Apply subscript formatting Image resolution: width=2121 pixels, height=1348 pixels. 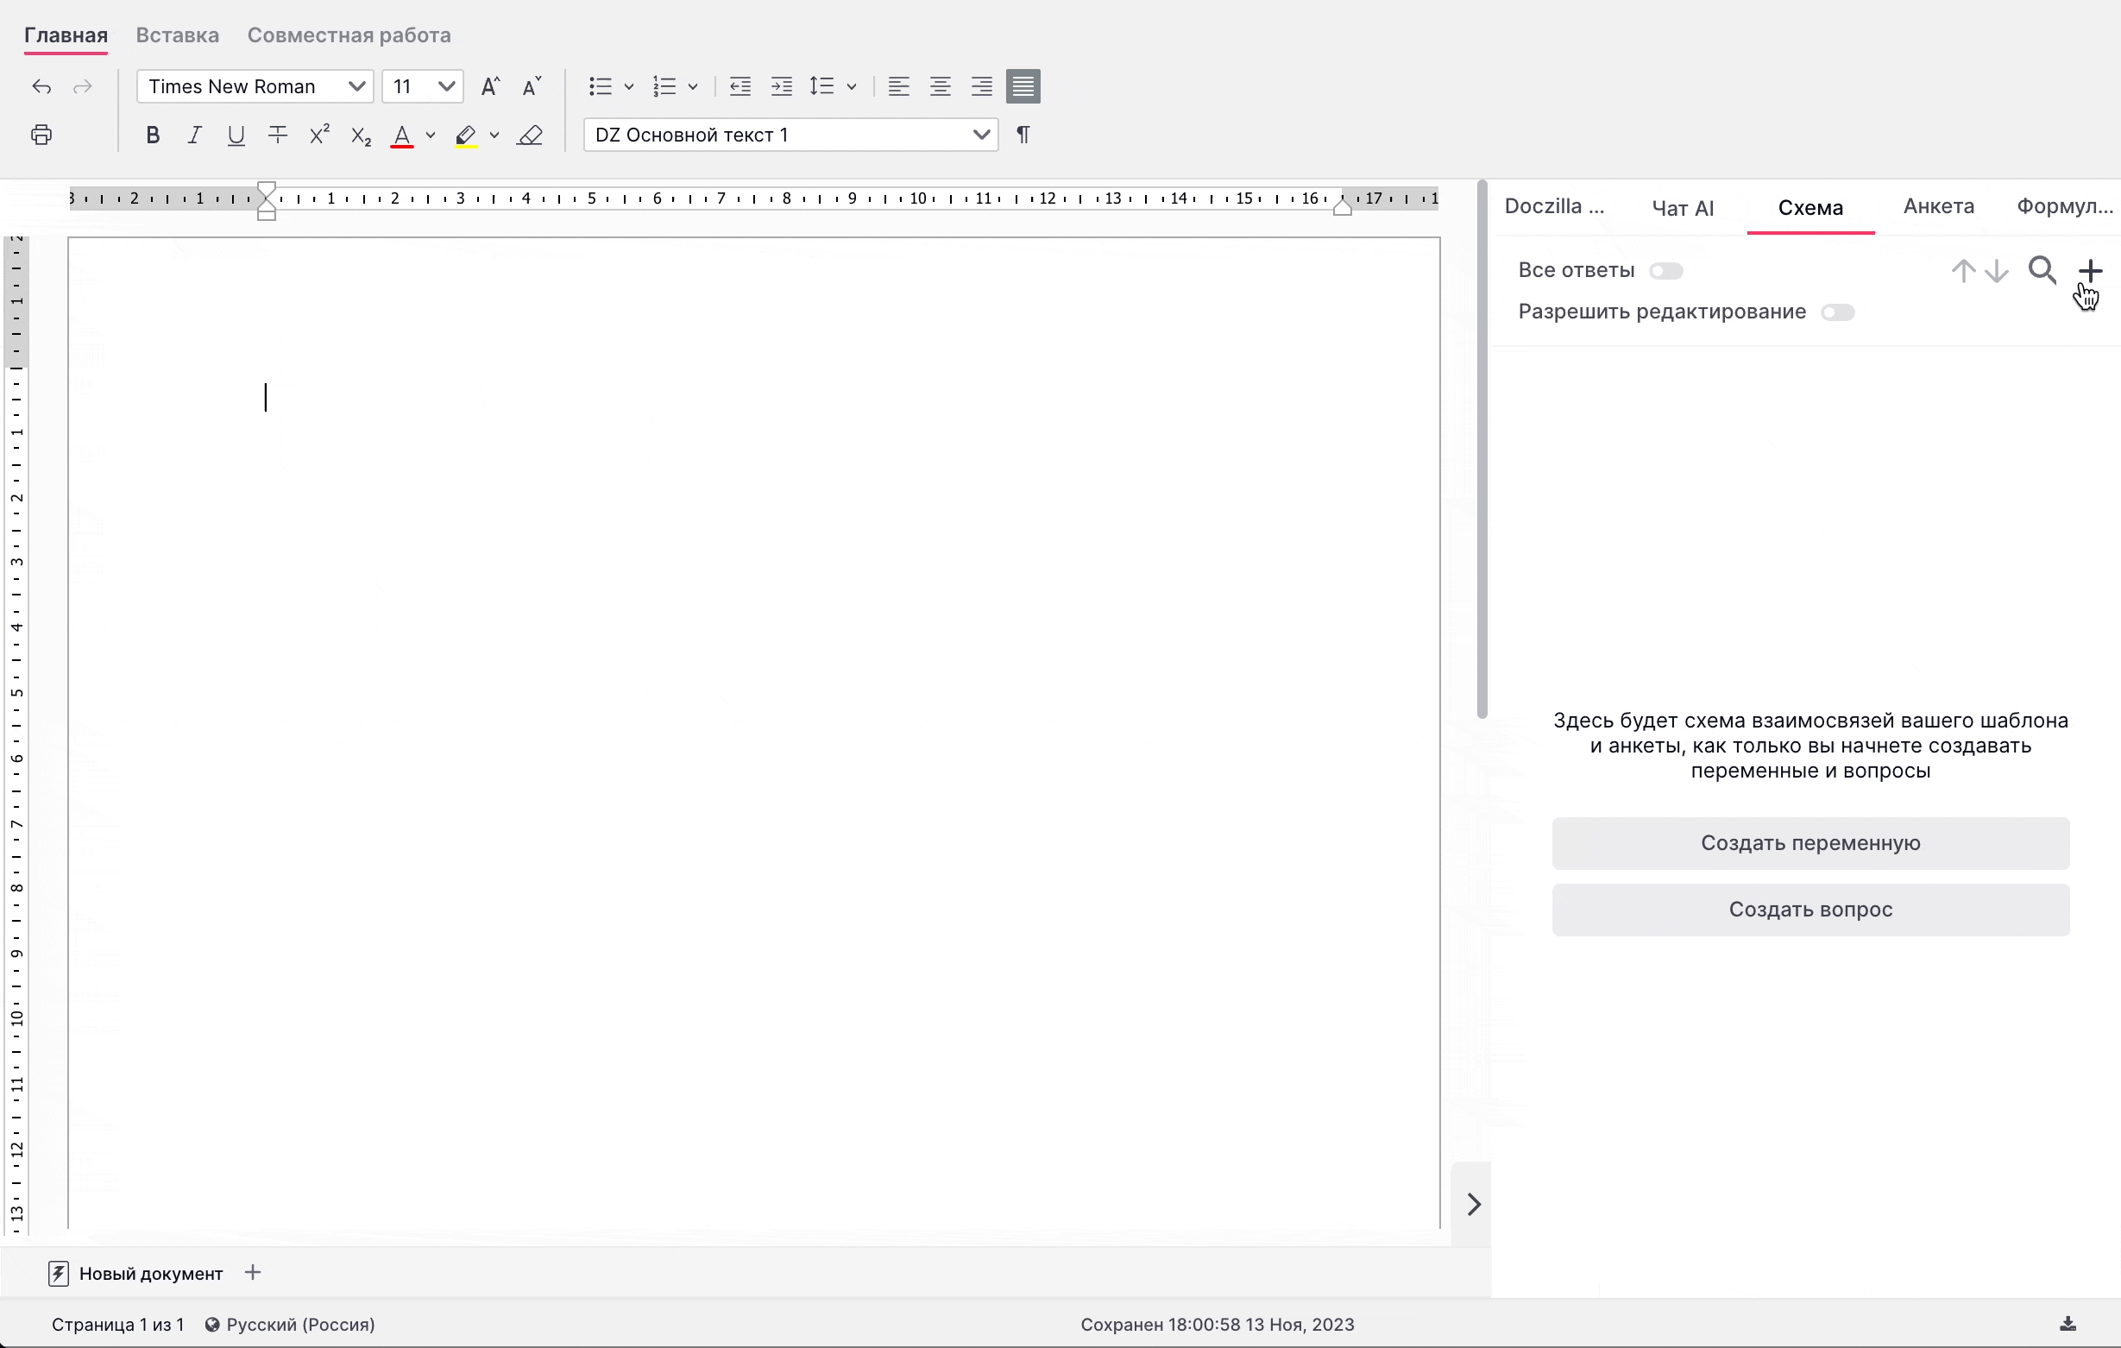click(x=360, y=135)
